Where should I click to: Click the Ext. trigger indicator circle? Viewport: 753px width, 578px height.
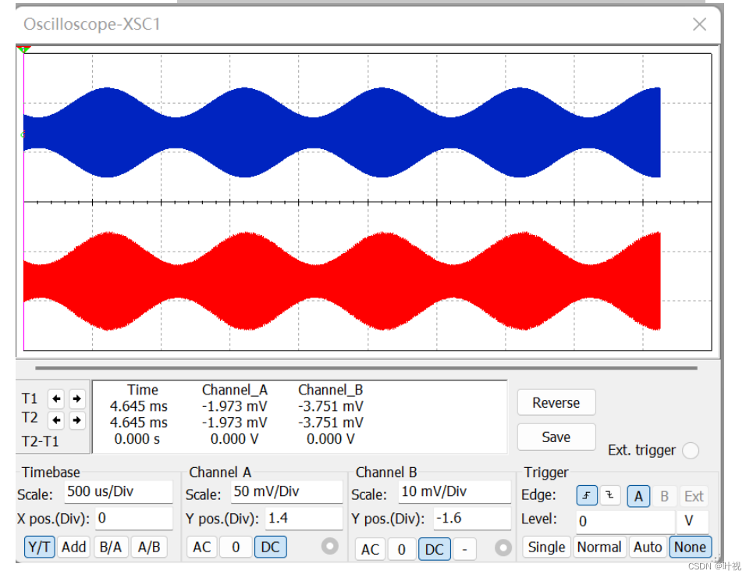pos(691,451)
